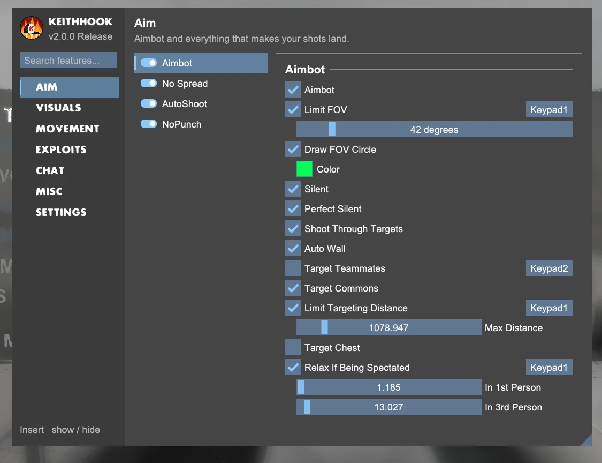Uncheck the Silent checkbox
602x463 pixels.
coord(293,189)
